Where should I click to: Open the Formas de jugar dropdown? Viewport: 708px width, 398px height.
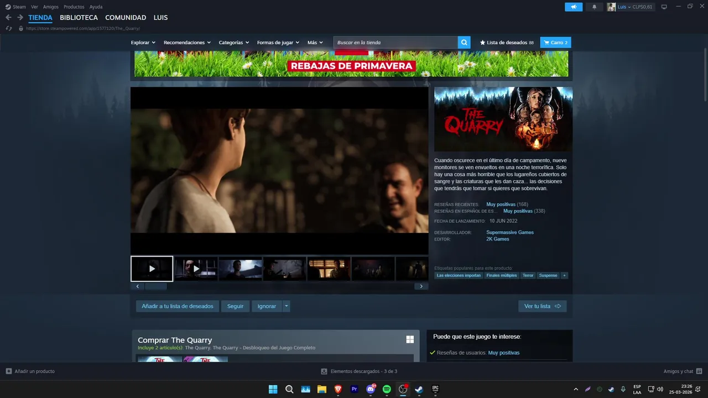pyautogui.click(x=278, y=43)
